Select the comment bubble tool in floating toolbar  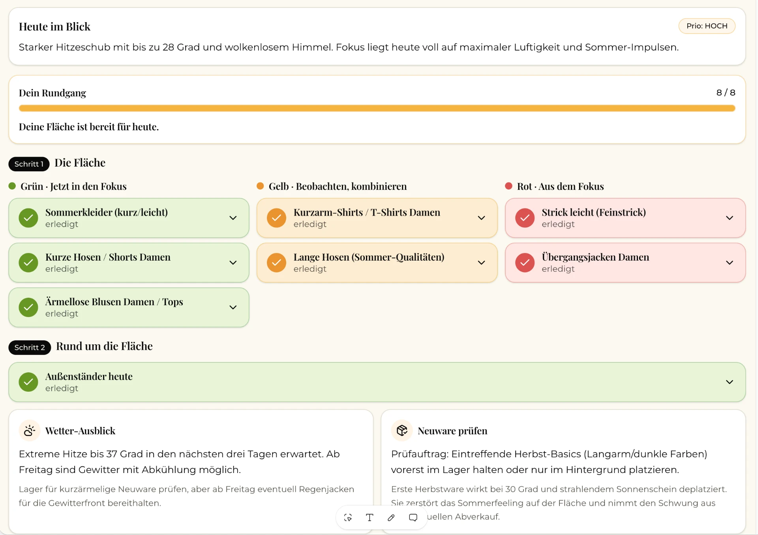[x=413, y=518]
